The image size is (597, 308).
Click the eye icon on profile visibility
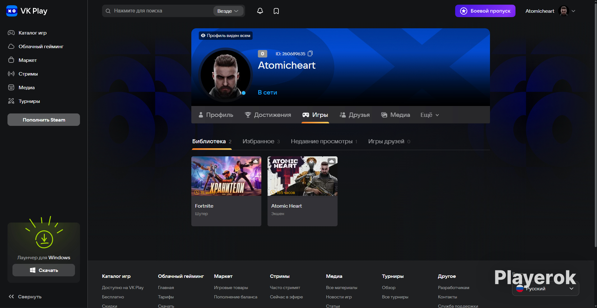click(x=203, y=35)
